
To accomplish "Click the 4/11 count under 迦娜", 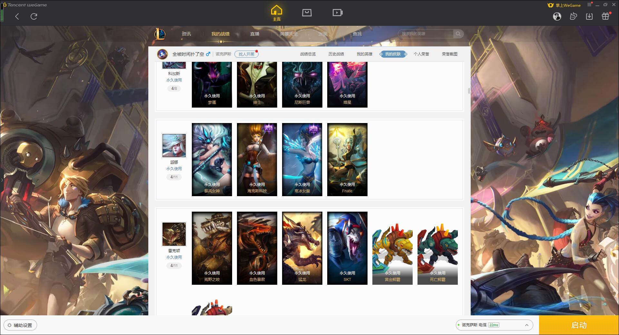I will coord(174,177).
